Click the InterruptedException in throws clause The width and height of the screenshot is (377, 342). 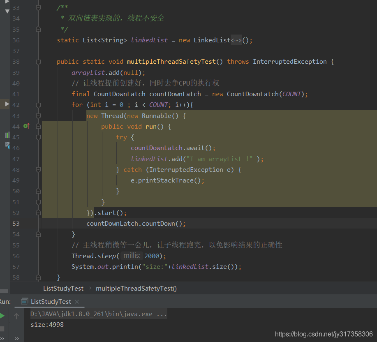pos(290,62)
